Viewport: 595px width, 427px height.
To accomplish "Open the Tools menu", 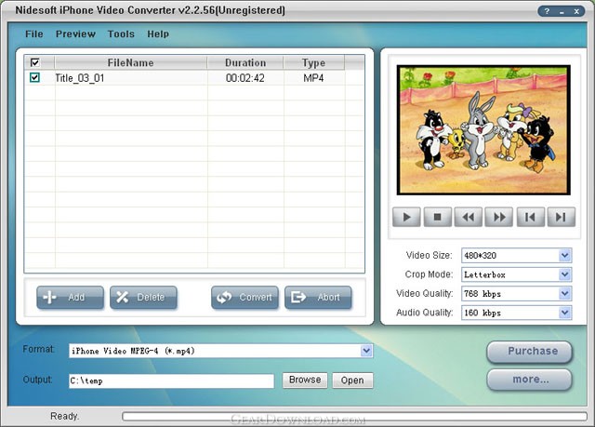I will (121, 33).
